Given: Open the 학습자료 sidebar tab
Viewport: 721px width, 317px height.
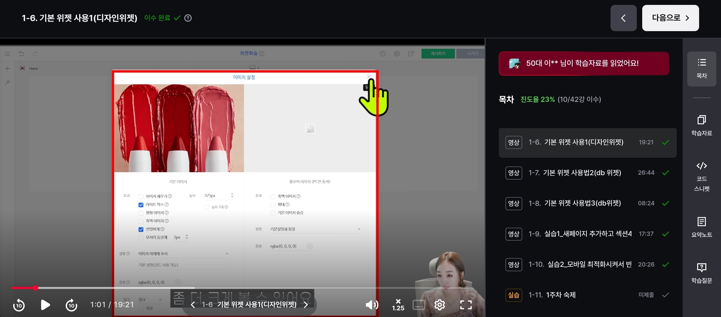Looking at the screenshot, I should pos(701,126).
